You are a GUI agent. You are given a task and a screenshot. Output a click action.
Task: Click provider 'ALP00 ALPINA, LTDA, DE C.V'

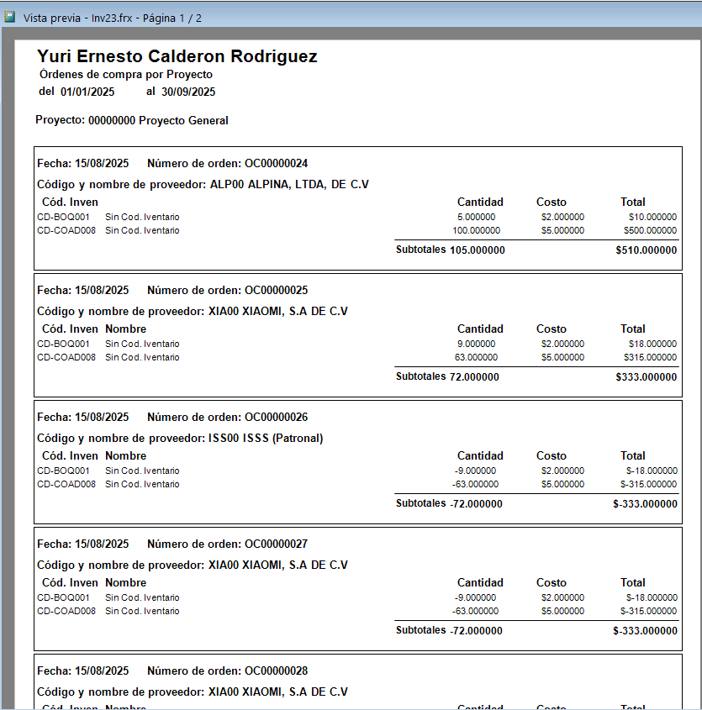[289, 184]
